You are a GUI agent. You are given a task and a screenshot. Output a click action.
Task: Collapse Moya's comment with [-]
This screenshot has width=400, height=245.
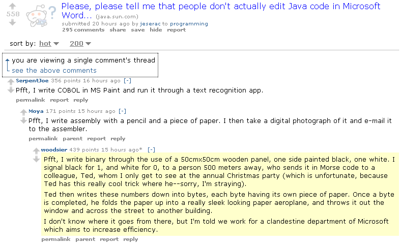pos(122,111)
